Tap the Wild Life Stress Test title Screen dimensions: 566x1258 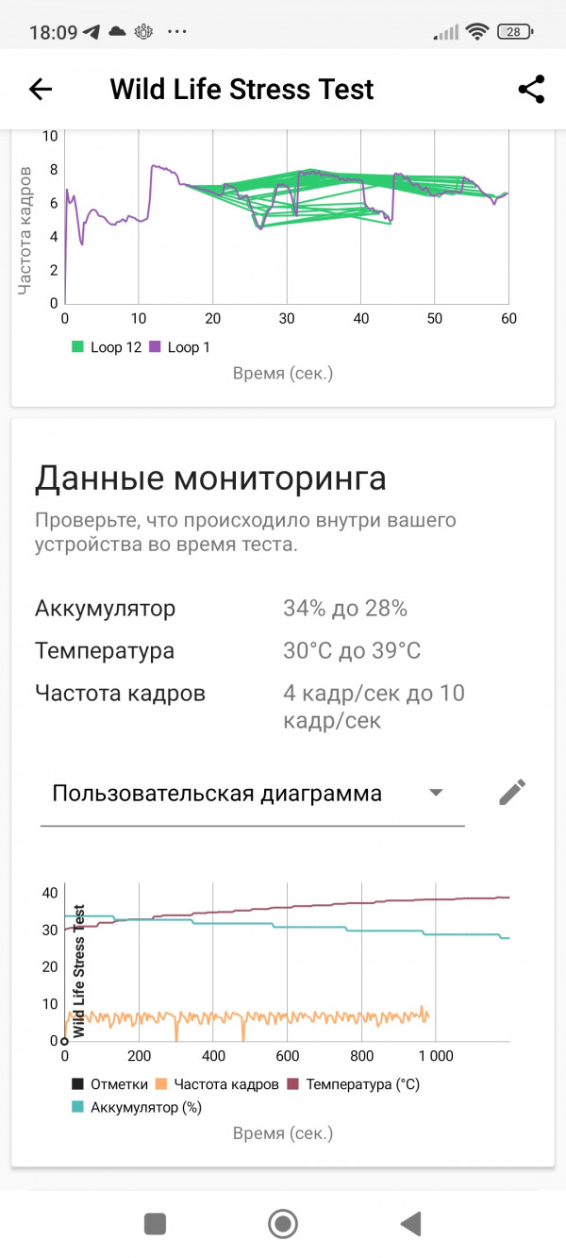(x=241, y=90)
